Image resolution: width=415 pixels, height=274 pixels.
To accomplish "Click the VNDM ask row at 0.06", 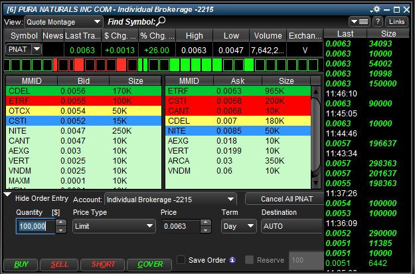I will pyautogui.click(x=238, y=171).
